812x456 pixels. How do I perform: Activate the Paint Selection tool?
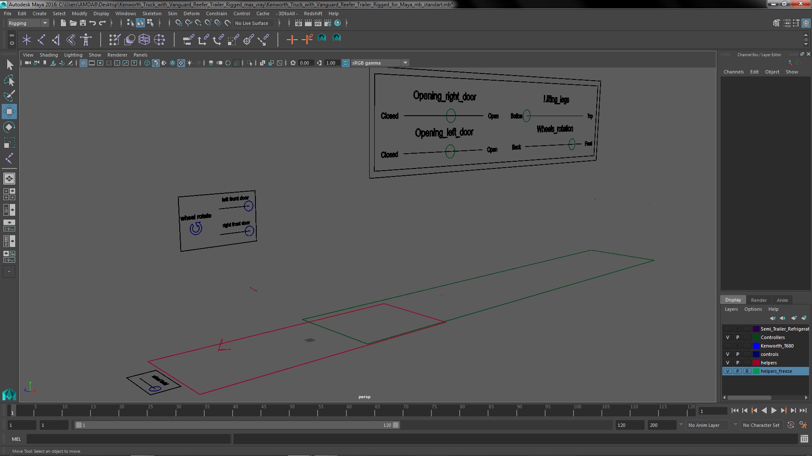[x=9, y=96]
